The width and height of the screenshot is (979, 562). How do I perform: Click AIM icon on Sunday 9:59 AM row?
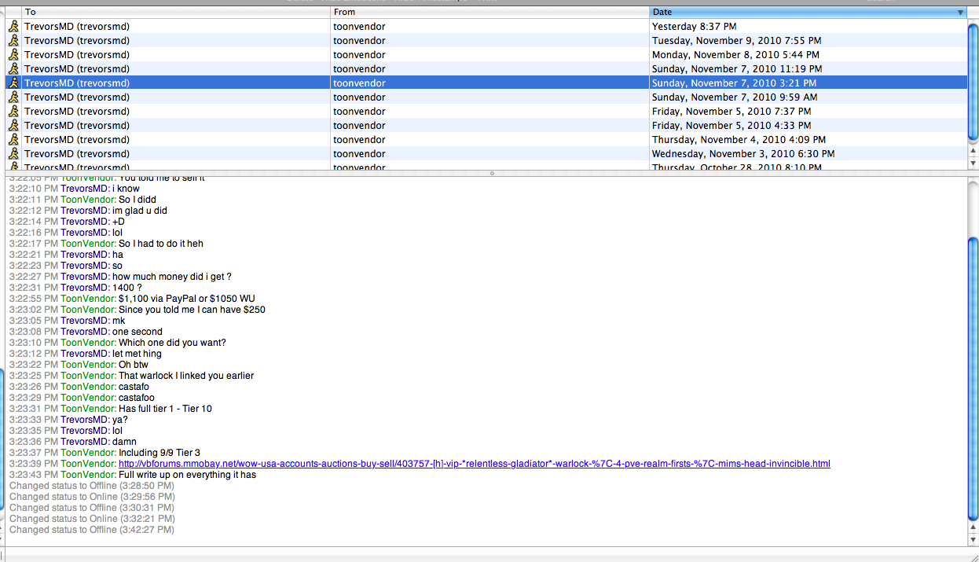coord(13,97)
